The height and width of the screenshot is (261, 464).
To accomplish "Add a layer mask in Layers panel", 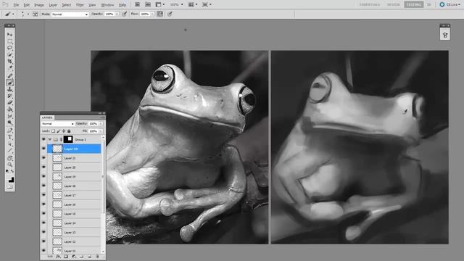I will (x=66, y=257).
